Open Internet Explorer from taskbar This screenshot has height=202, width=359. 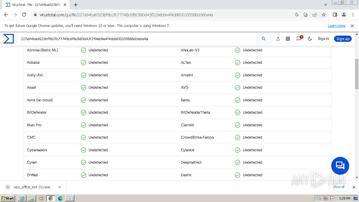[x=22, y=198]
